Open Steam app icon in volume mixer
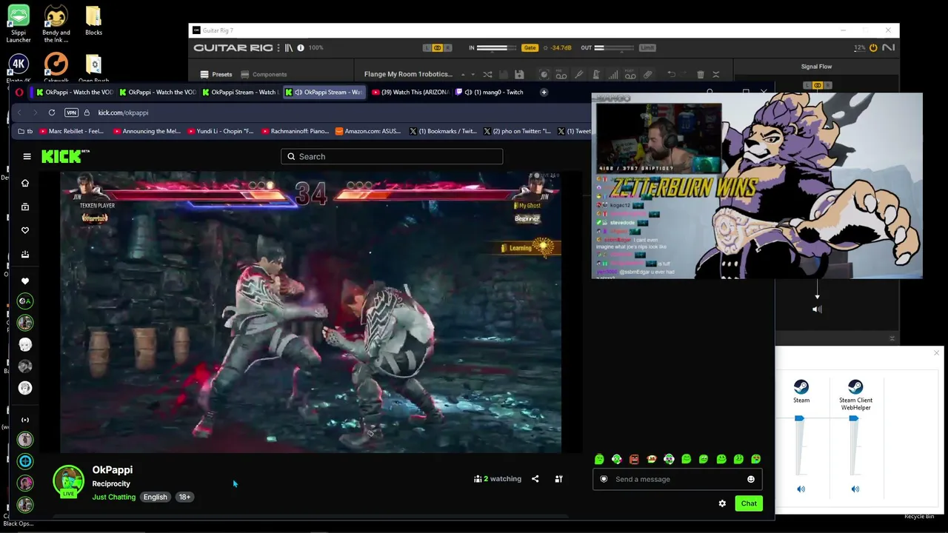This screenshot has width=948, height=533. [801, 387]
